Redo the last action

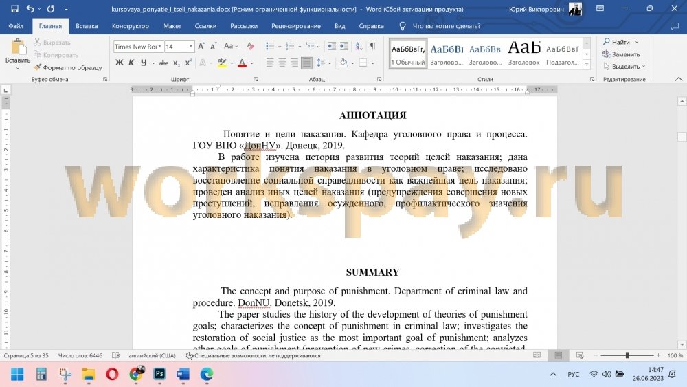point(51,9)
